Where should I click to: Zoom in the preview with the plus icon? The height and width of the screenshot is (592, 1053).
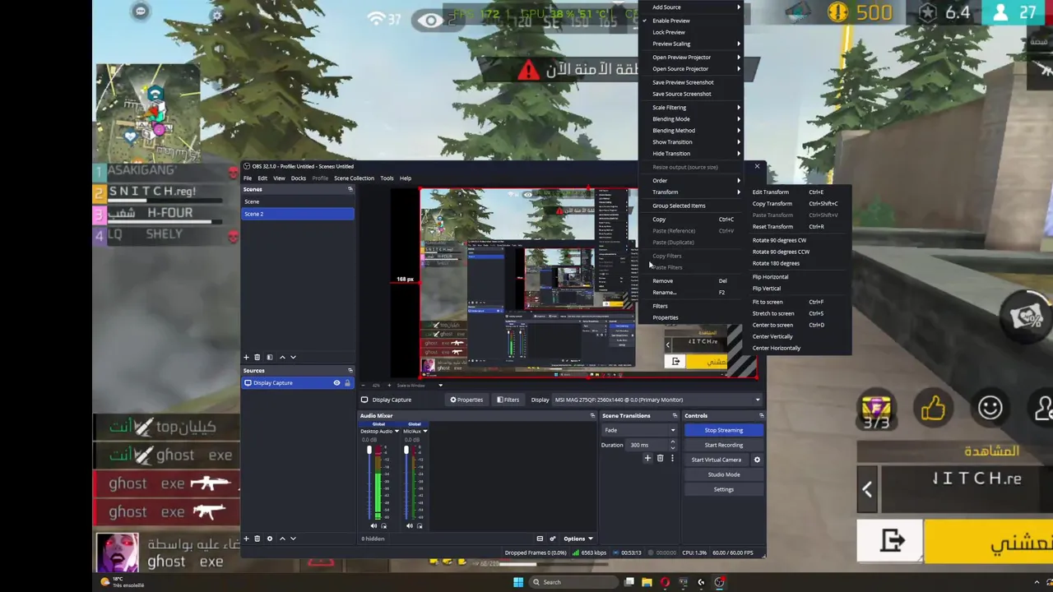click(x=387, y=385)
